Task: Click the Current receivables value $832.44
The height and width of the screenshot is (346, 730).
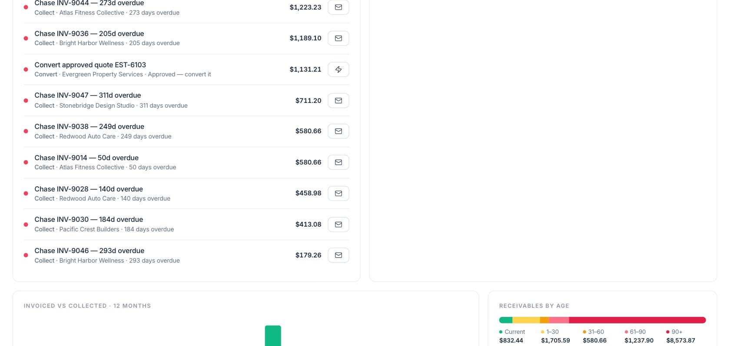Action: [x=511, y=340]
